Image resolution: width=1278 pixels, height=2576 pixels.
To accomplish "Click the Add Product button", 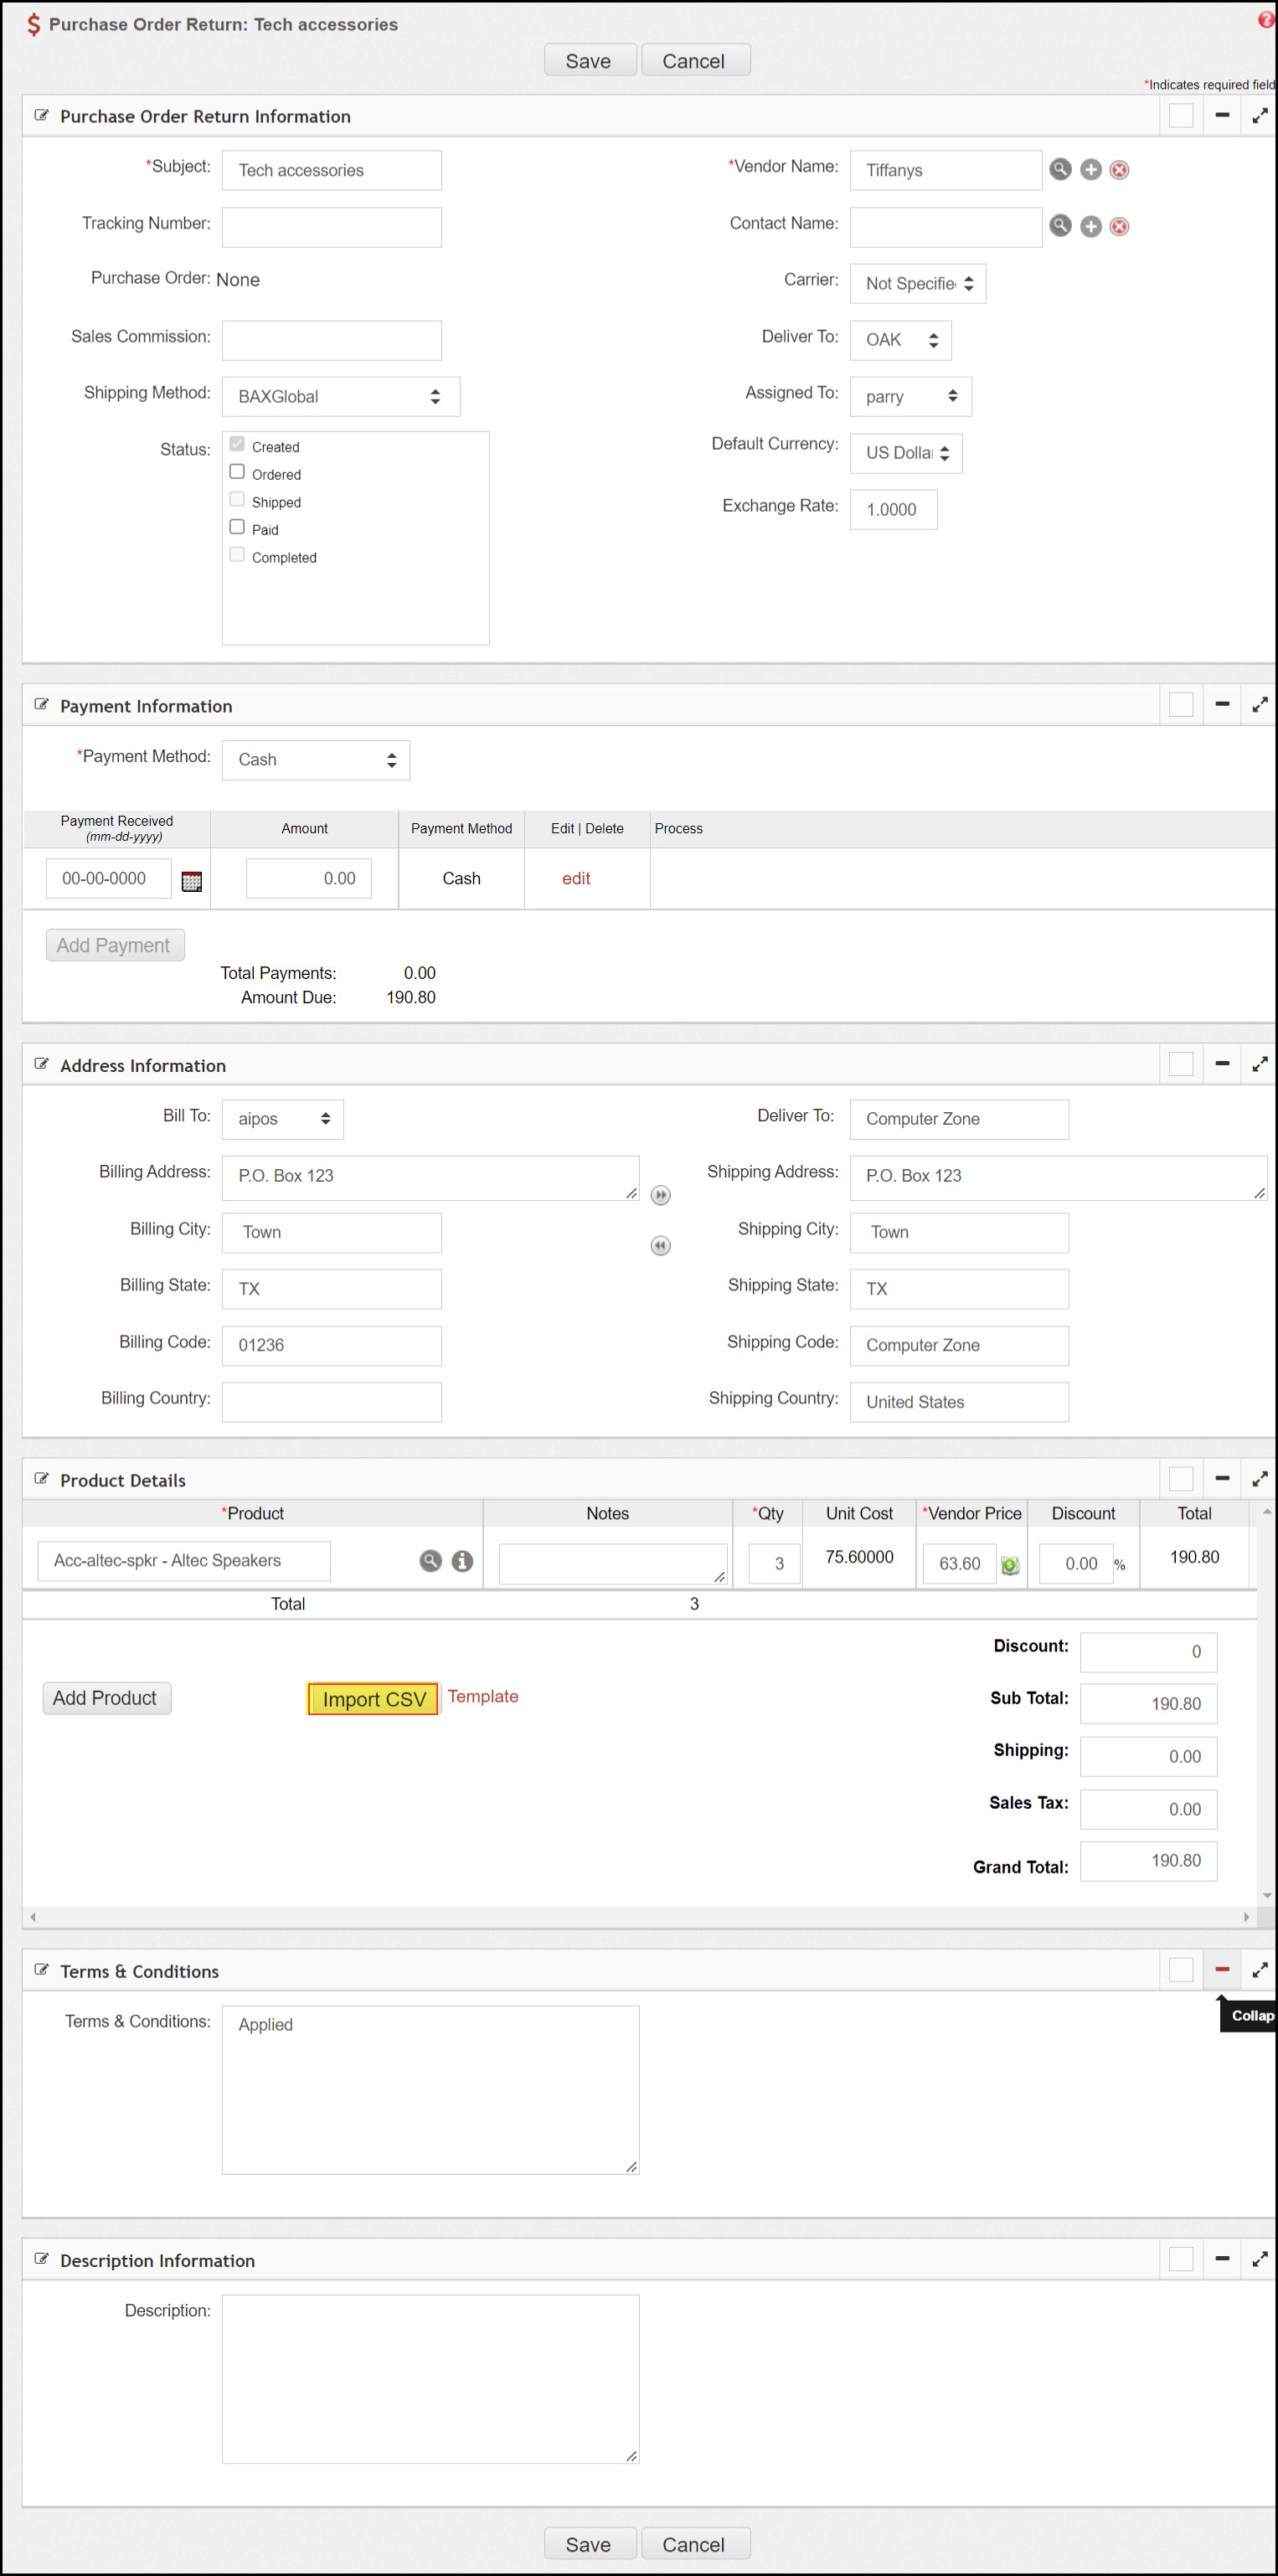I will (107, 1698).
